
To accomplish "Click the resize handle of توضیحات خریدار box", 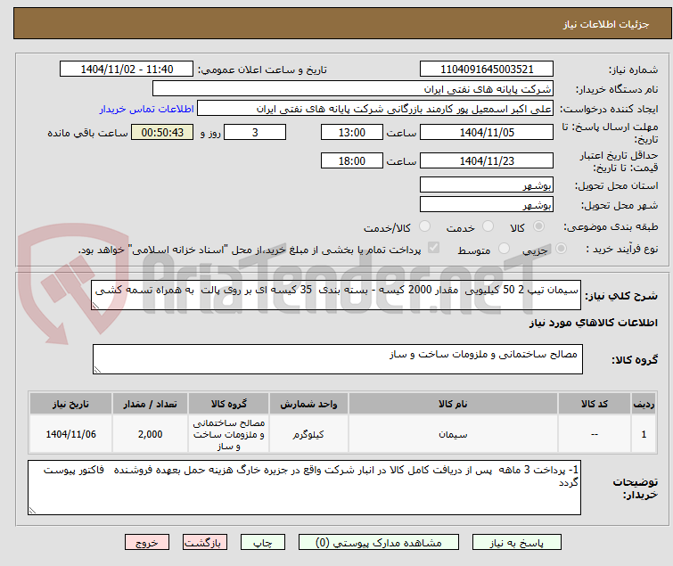I will (x=33, y=510).
